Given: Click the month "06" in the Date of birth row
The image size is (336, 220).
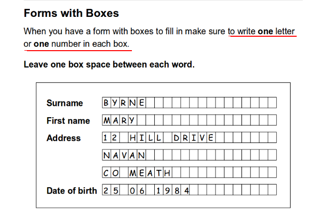Looking at the screenshot, I should pos(137,190).
